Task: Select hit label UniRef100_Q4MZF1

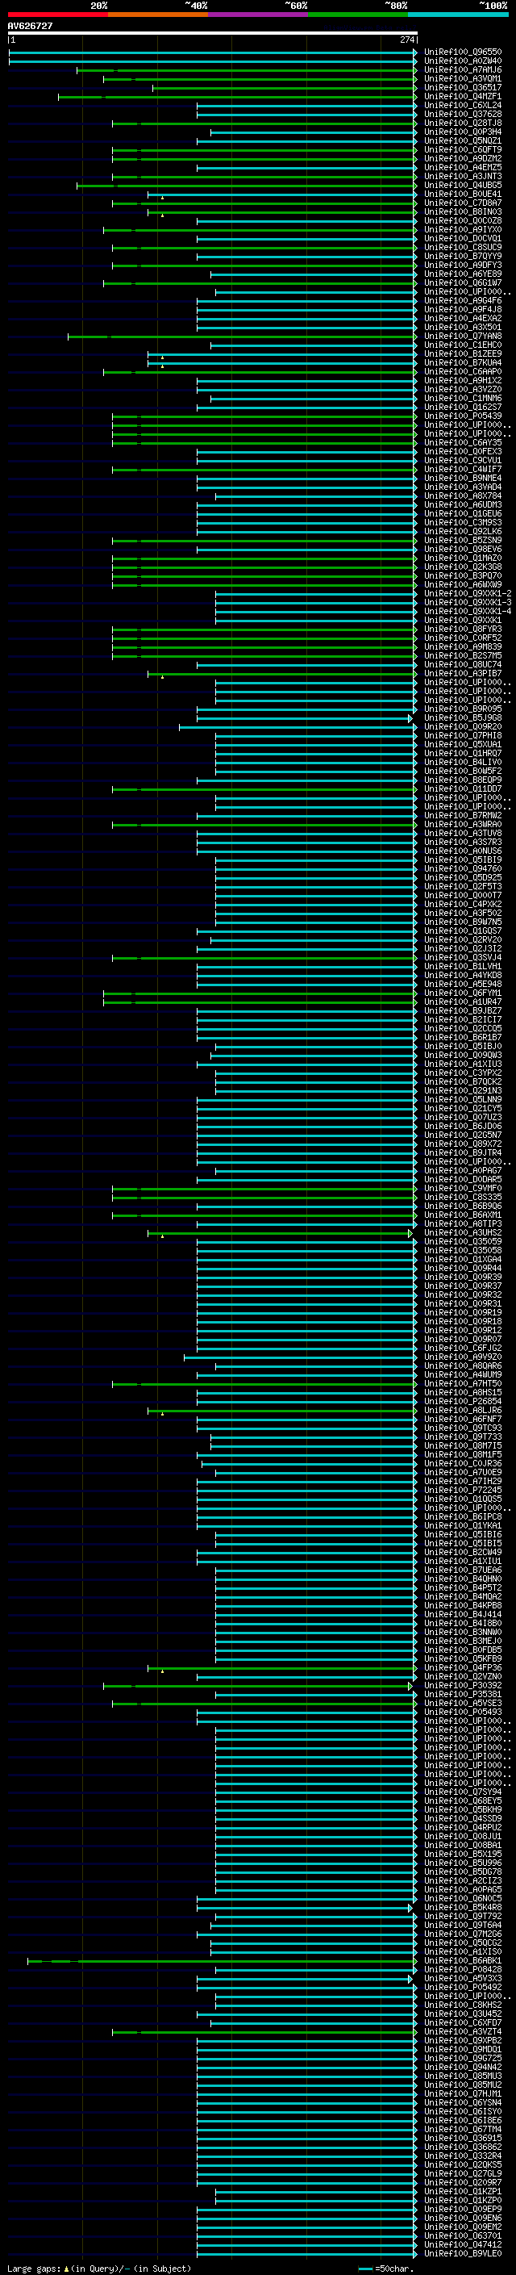Action: coord(462,96)
